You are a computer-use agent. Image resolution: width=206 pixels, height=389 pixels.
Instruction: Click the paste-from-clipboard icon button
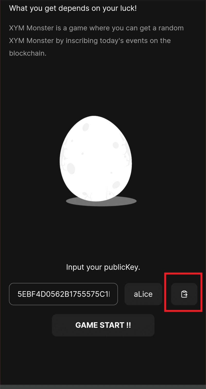click(x=184, y=294)
